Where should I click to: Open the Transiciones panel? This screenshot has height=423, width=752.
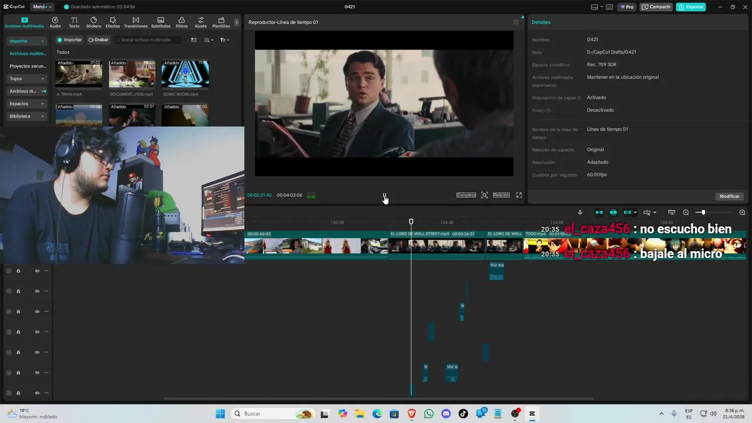coord(136,22)
